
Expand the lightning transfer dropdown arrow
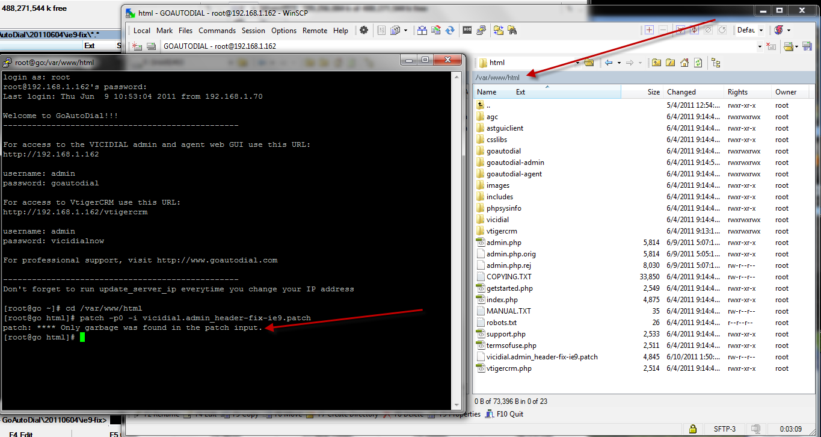789,30
